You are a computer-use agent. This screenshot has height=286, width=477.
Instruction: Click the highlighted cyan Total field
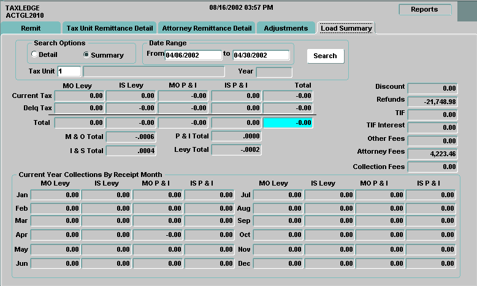288,122
